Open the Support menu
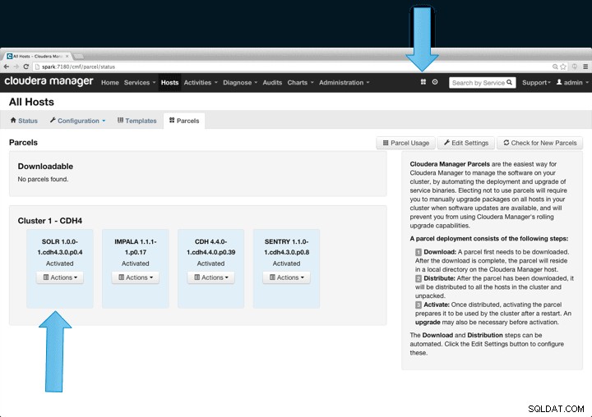The height and width of the screenshot is (417, 592). pos(536,83)
